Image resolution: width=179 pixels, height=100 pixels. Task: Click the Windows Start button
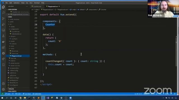click(2, 98)
